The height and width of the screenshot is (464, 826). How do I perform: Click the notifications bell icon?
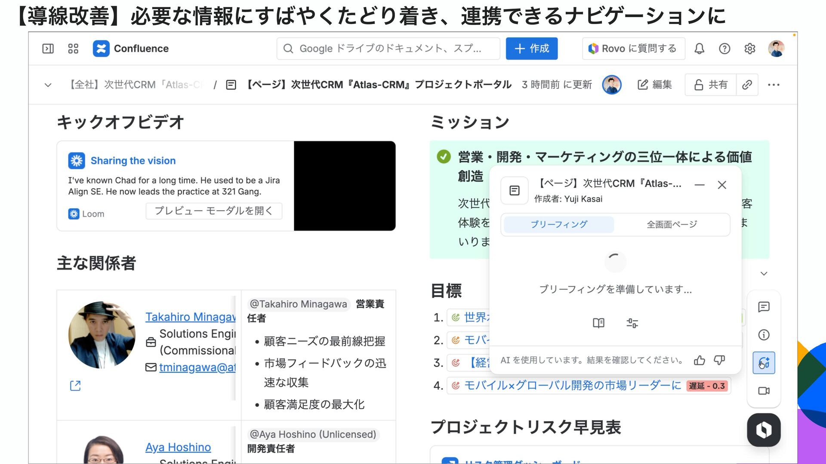click(x=699, y=49)
